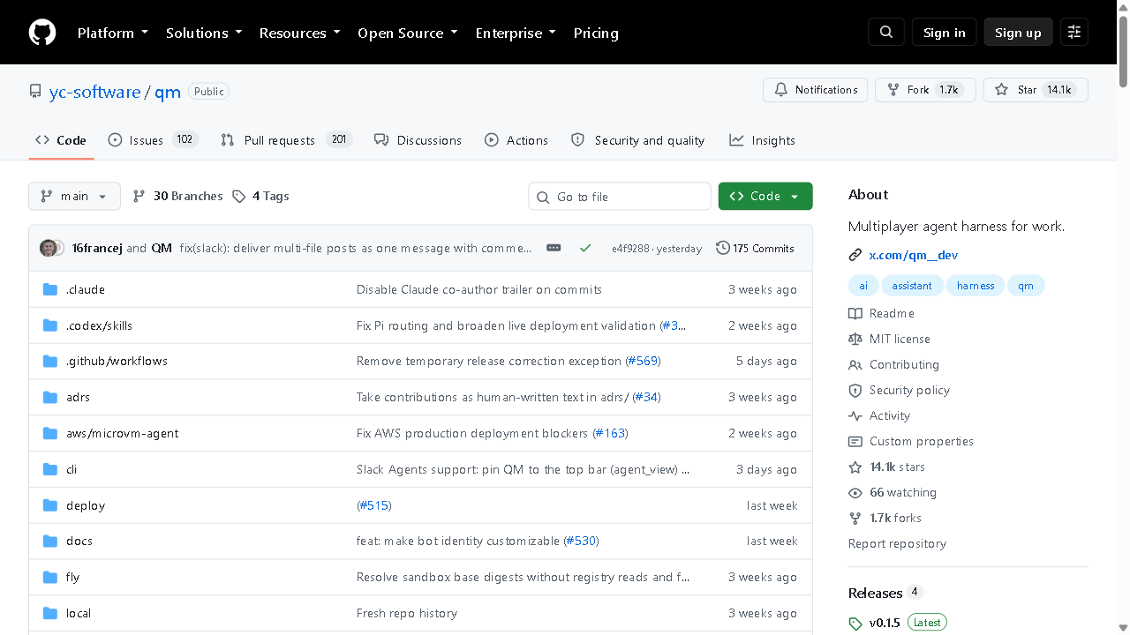Switch to the Issues tab
The width and height of the screenshot is (1130, 635).
click(154, 140)
